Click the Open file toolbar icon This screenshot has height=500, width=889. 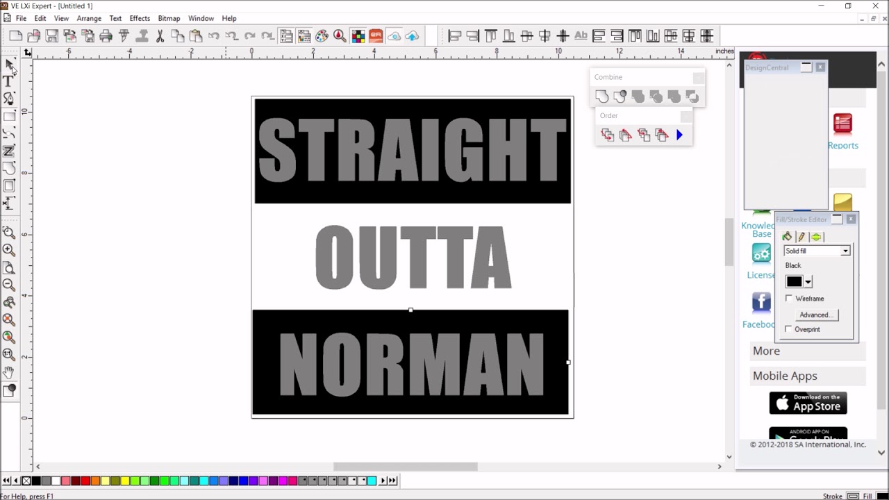33,36
